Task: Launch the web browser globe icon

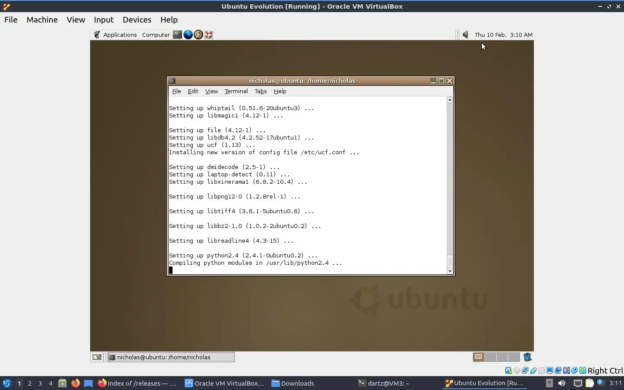Action: tap(188, 35)
